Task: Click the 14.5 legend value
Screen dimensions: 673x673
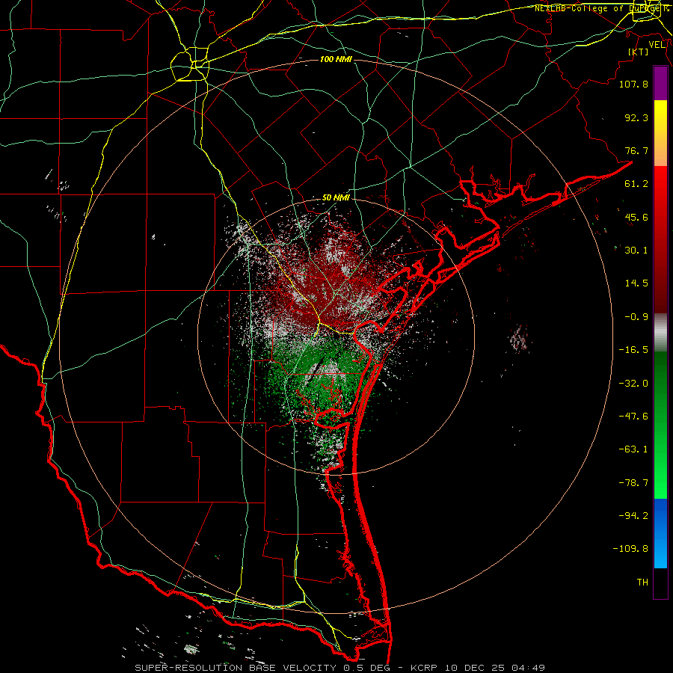Action: [x=636, y=283]
